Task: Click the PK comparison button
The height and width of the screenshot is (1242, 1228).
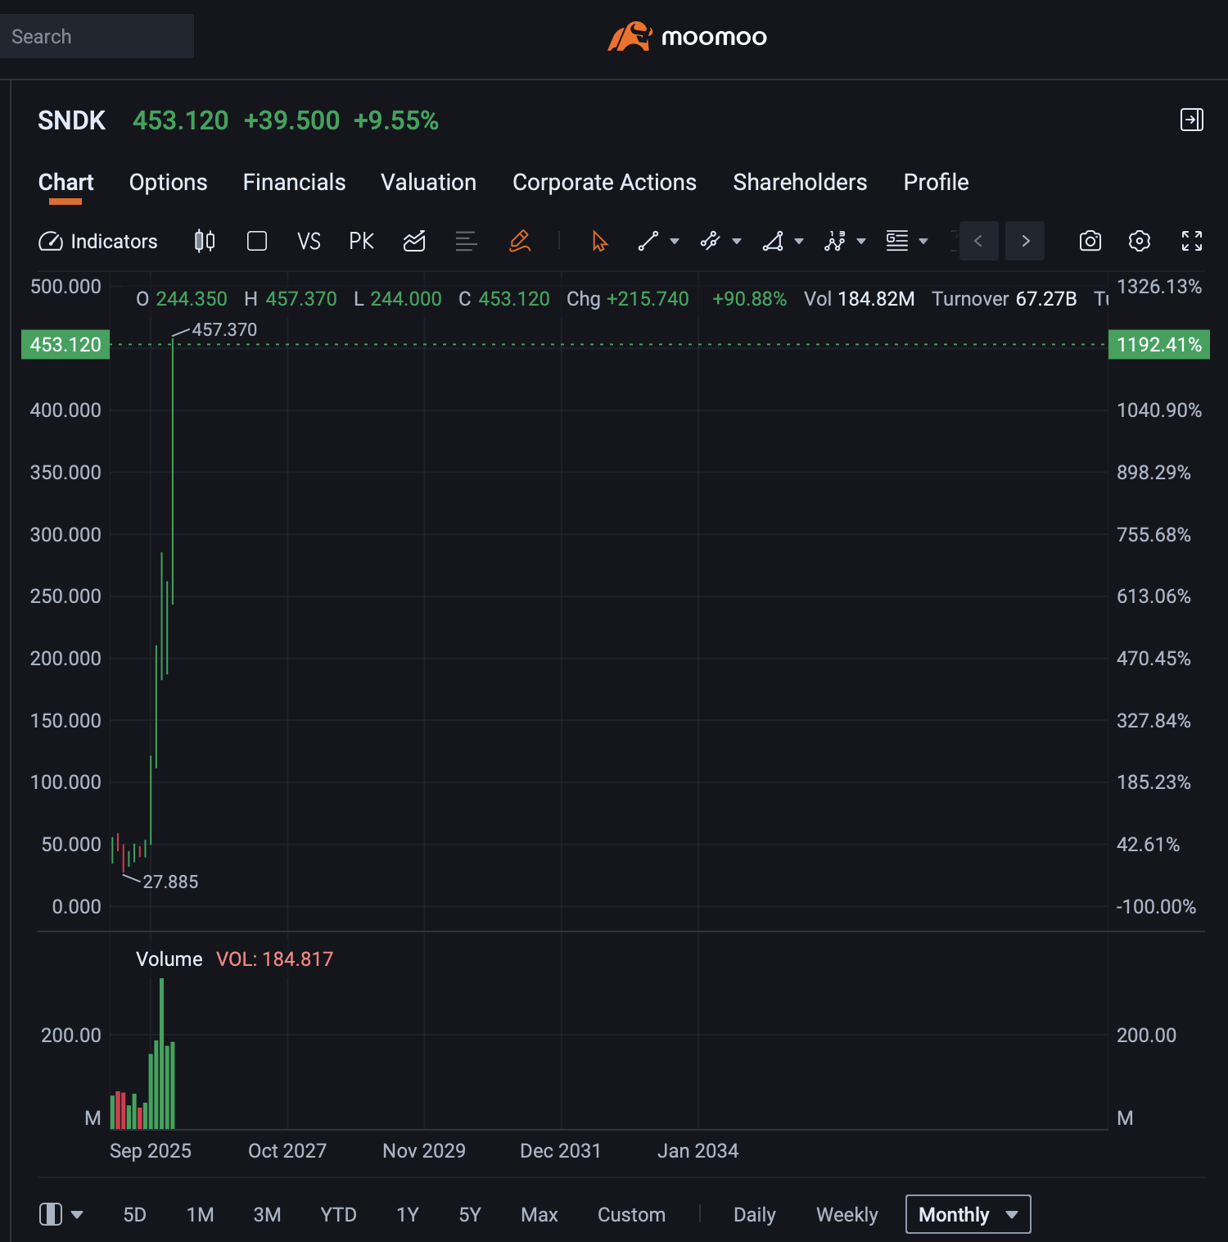Action: pyautogui.click(x=361, y=242)
